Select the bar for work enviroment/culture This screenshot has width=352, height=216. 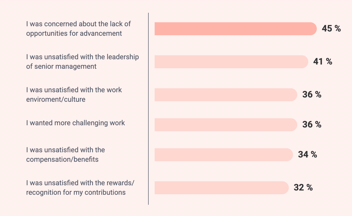pos(225,95)
